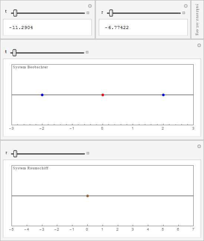Click the brown dot in Raumschiff plot
The height and width of the screenshot is (241, 204).
87,196
